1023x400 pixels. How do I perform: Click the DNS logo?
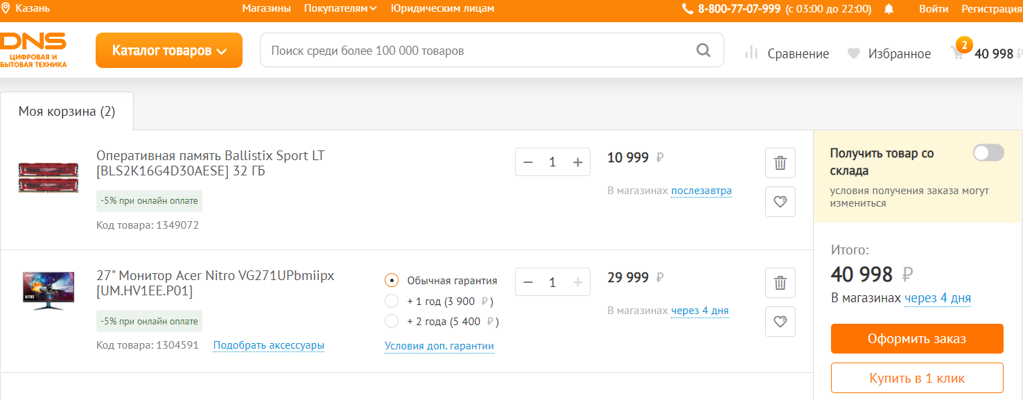[x=33, y=50]
